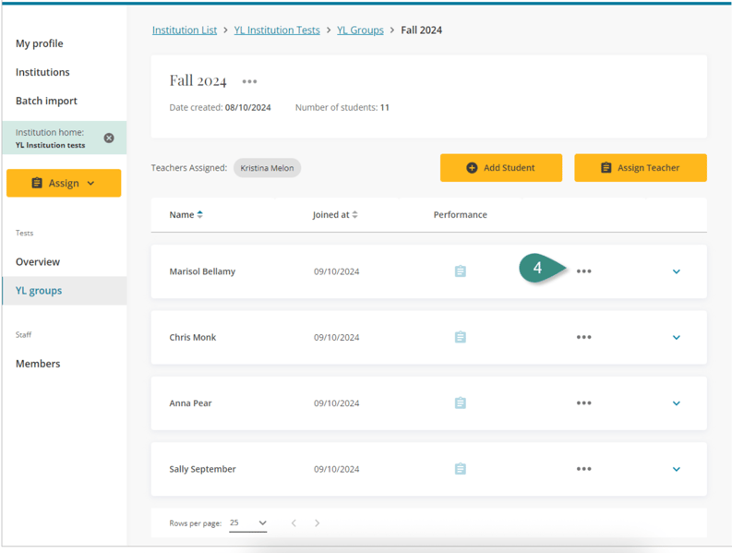Go to next page of results
Image resolution: width=732 pixels, height=553 pixels.
pos(318,523)
